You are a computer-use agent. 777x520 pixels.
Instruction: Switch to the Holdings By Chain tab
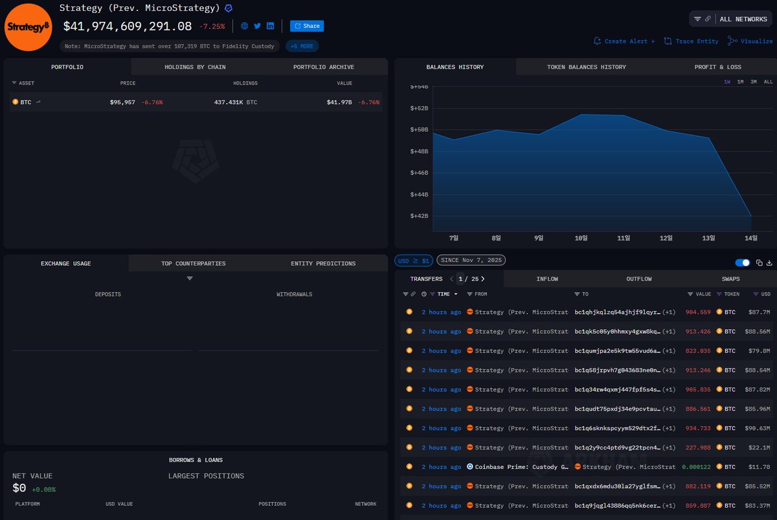195,67
